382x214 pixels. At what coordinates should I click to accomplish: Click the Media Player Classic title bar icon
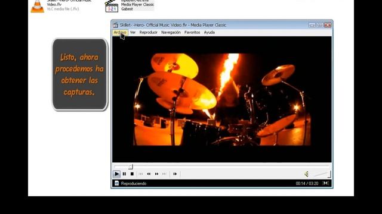115,25
